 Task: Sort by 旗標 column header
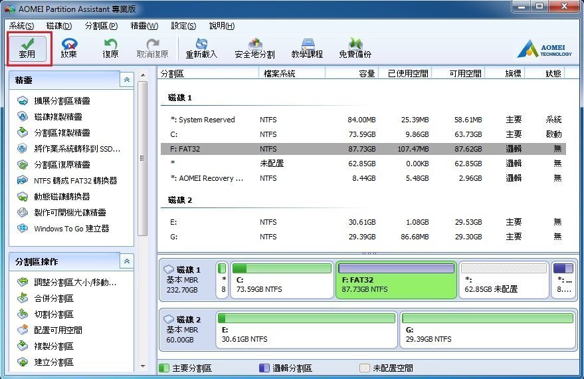pyautogui.click(x=506, y=73)
